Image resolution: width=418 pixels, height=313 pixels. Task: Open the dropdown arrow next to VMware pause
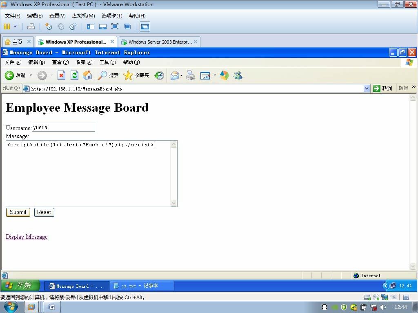click(x=15, y=26)
